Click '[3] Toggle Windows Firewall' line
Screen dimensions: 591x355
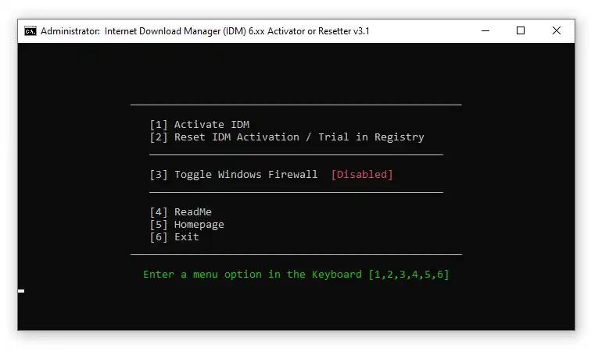coord(234,175)
